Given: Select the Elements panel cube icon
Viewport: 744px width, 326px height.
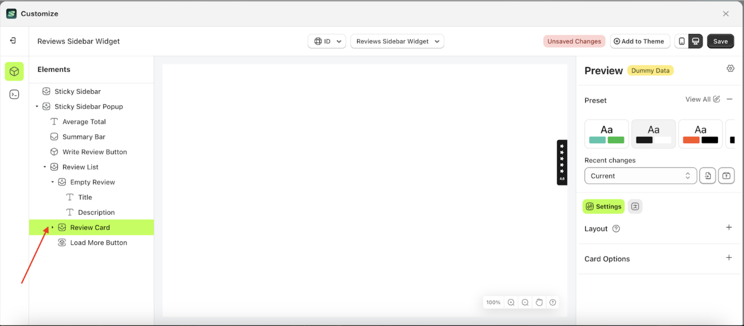Looking at the screenshot, I should (14, 71).
